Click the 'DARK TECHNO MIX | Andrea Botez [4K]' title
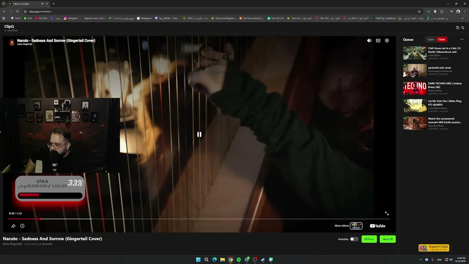 (x=445, y=85)
